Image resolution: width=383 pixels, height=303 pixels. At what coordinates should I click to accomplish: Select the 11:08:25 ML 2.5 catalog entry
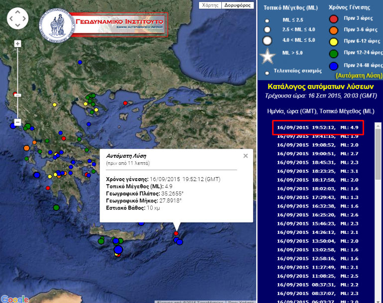(x=317, y=276)
